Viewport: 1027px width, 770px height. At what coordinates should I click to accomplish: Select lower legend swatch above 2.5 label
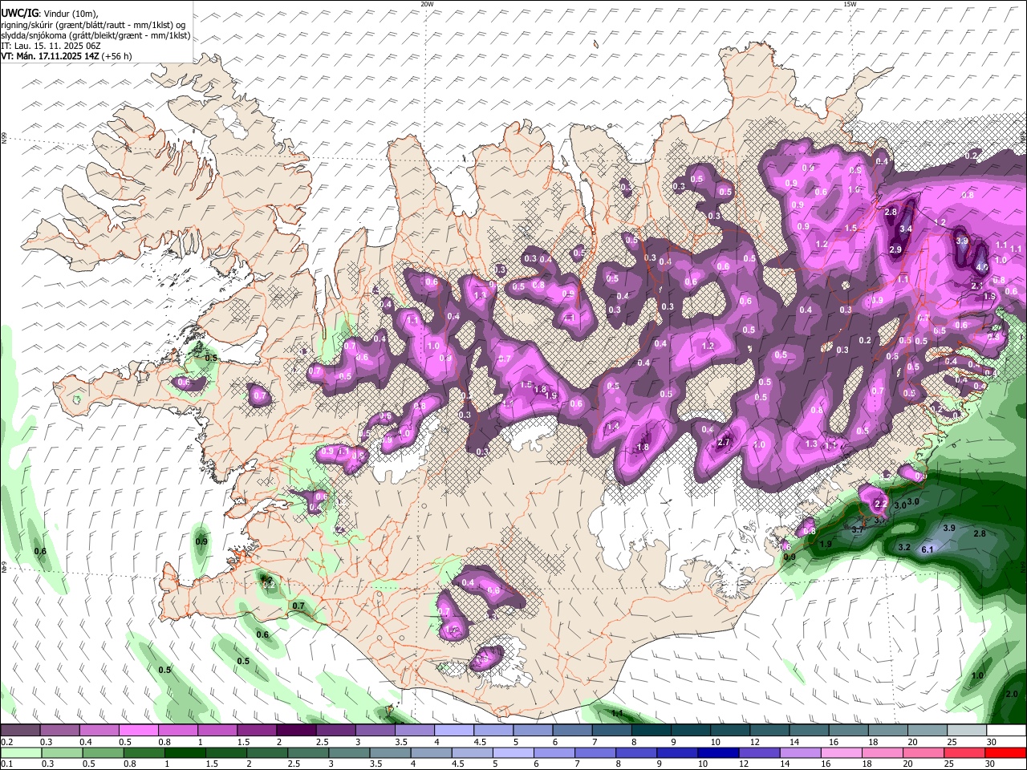308,753
